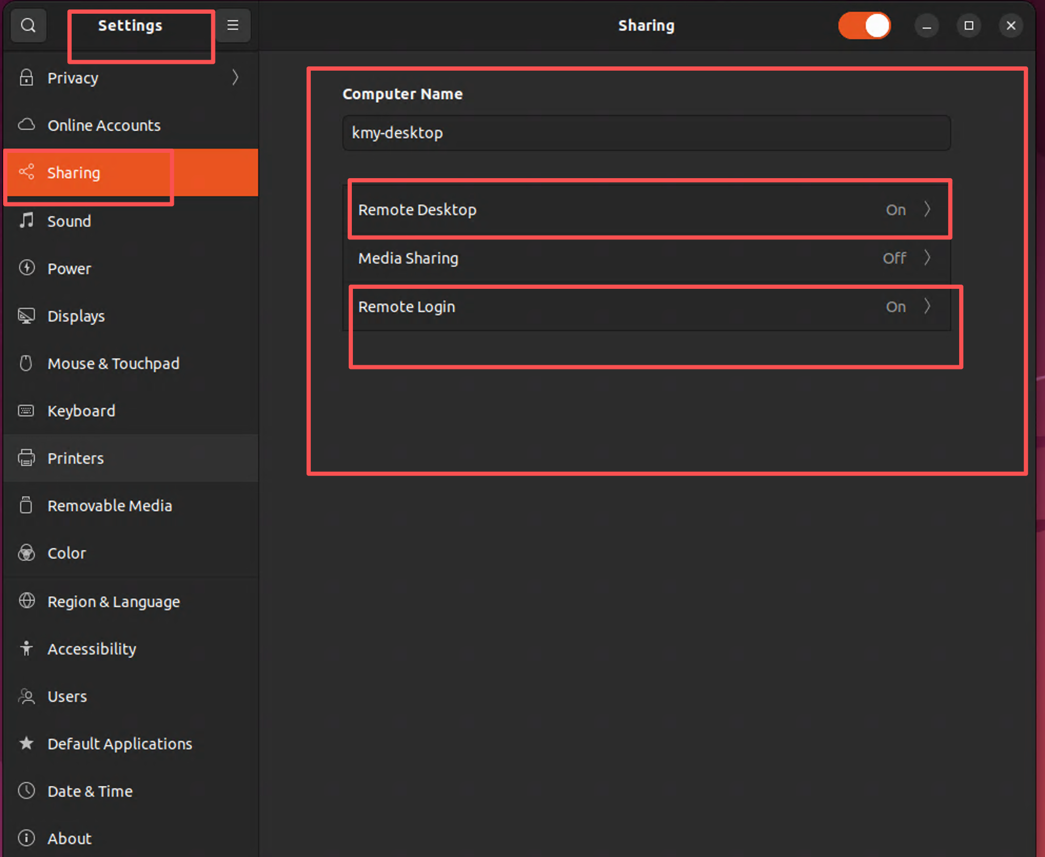The height and width of the screenshot is (857, 1045).
Task: Open Date & Time settings
Action: [131, 791]
